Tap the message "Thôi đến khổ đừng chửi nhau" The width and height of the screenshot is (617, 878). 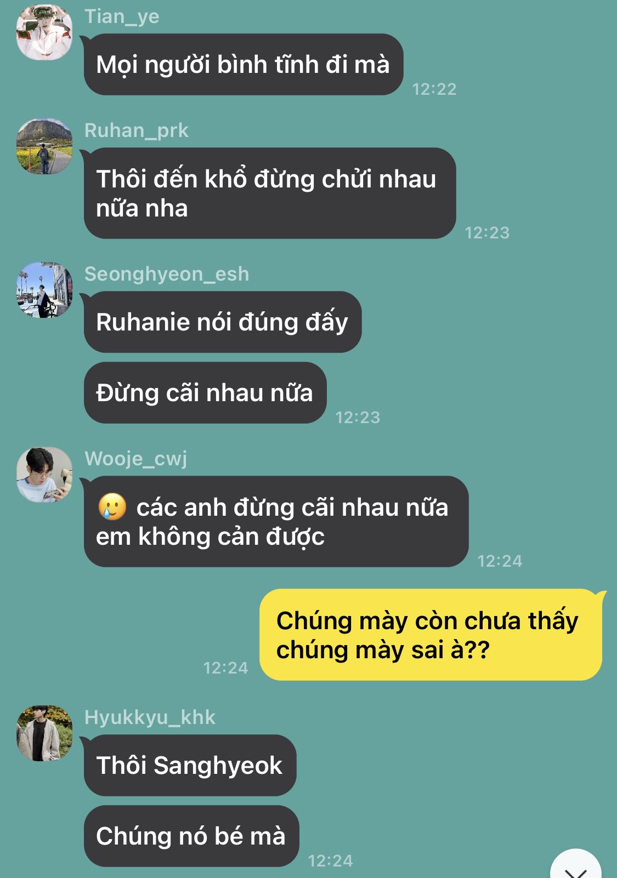pos(270,193)
